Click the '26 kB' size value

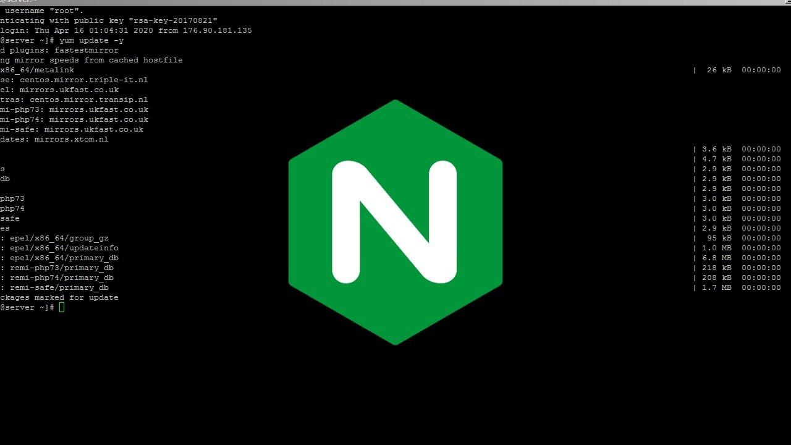point(719,70)
